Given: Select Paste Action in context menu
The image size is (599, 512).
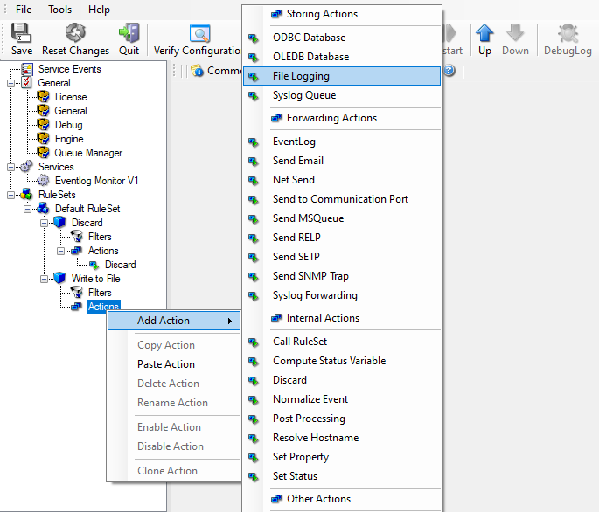Looking at the screenshot, I should point(166,364).
